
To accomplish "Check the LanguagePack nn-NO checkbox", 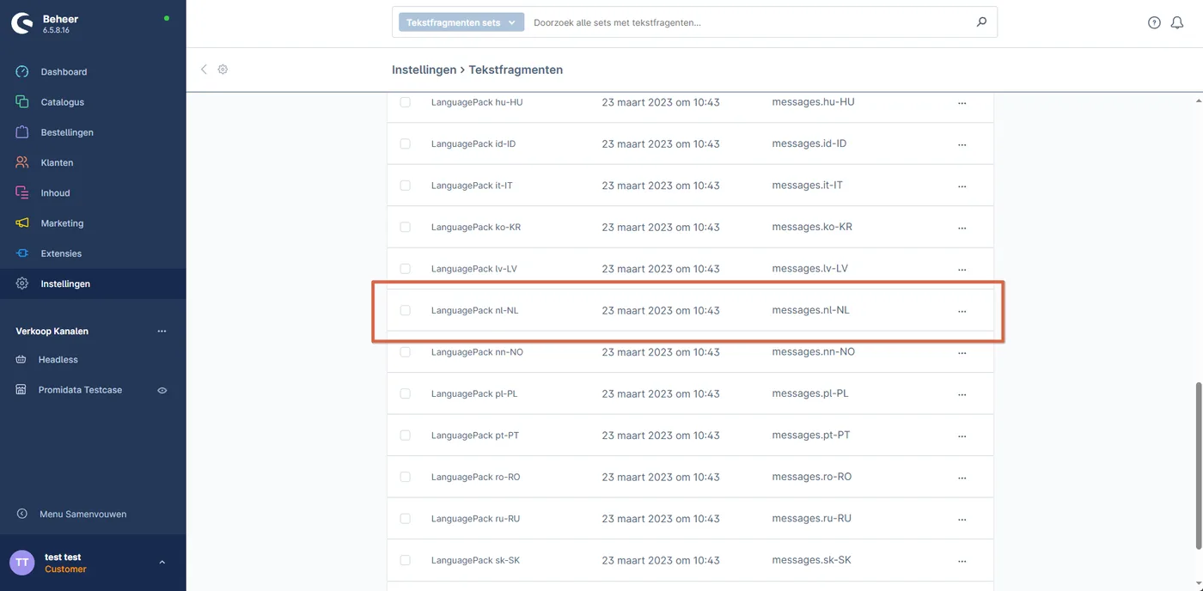I will (x=406, y=352).
